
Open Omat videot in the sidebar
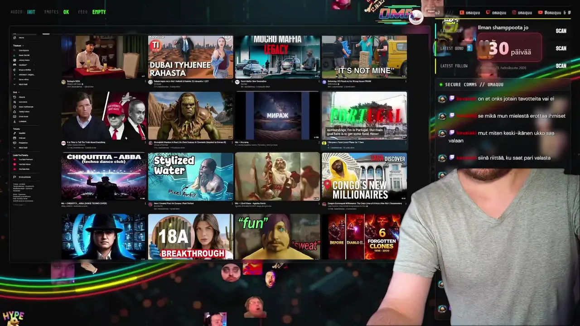coord(20,116)
